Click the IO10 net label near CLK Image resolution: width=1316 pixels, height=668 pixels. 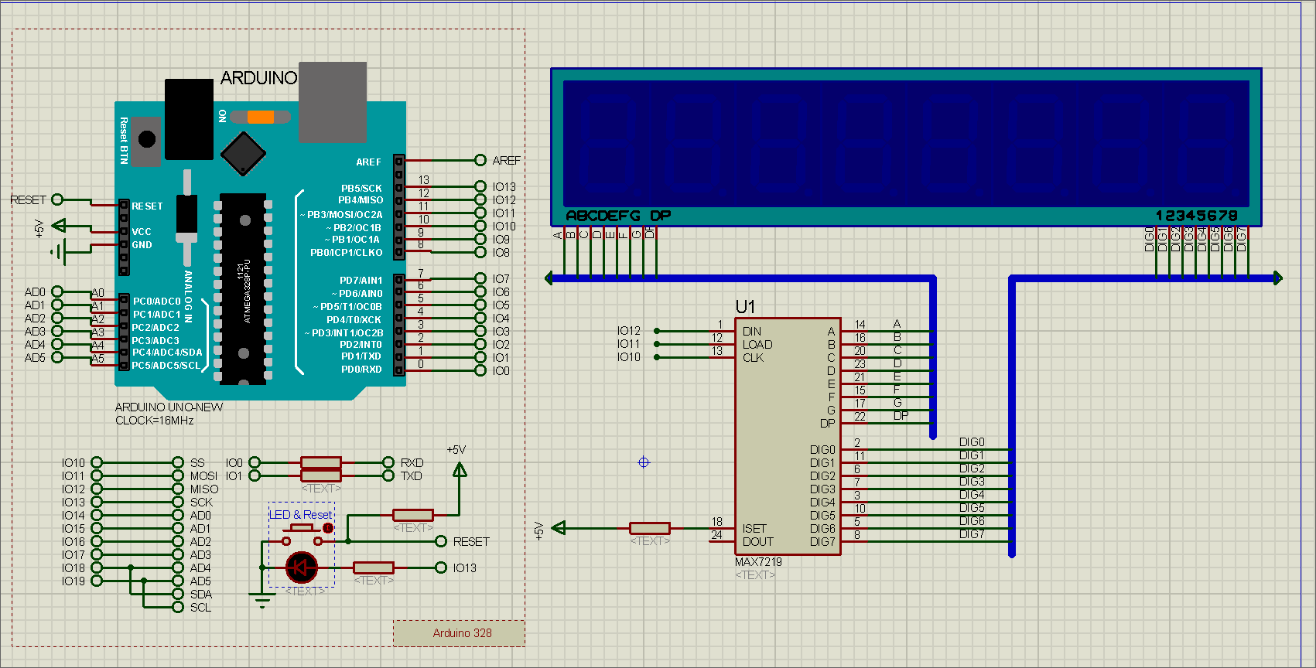[628, 357]
